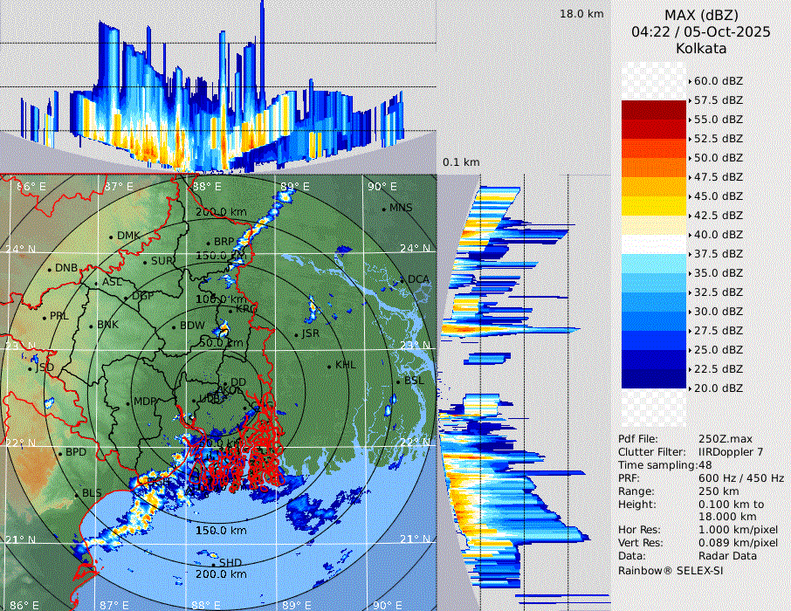Click the 45.0 dBZ legend label

click(x=719, y=196)
